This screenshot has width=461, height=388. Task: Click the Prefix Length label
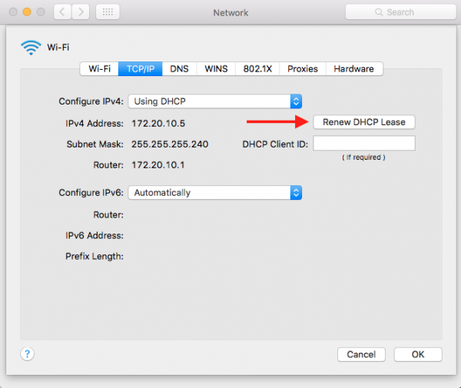[x=95, y=257]
